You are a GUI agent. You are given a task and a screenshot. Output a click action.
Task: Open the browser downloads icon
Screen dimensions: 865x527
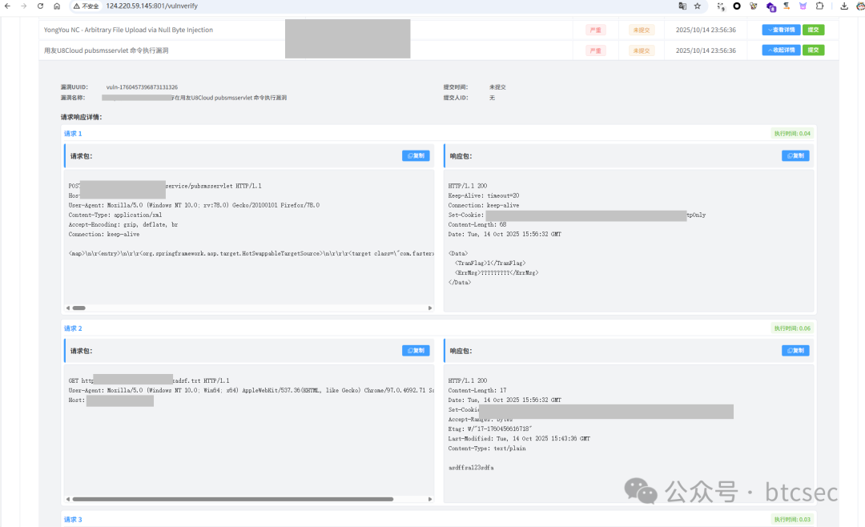tap(844, 6)
